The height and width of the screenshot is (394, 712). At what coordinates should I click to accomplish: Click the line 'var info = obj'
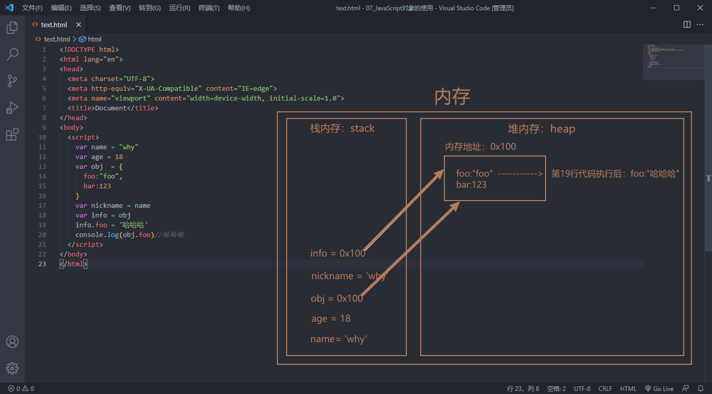103,215
